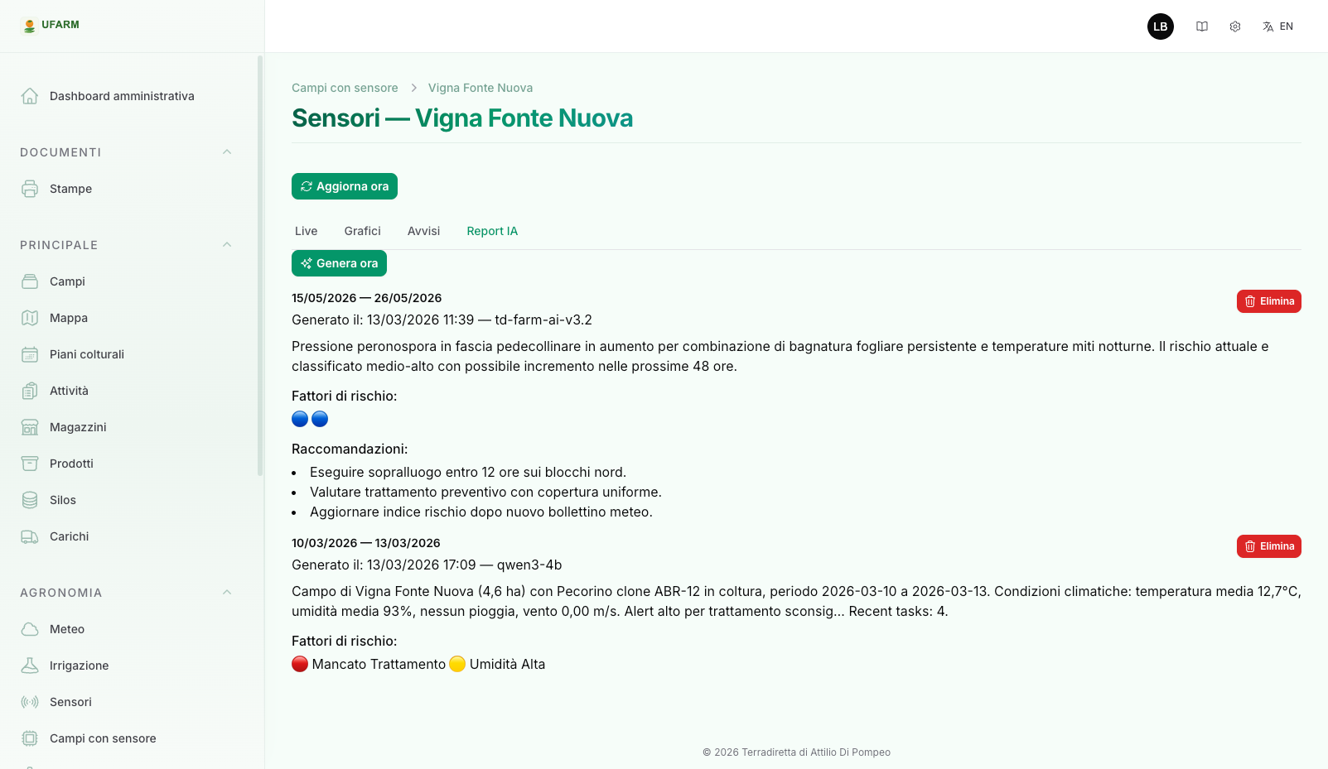This screenshot has height=769, width=1328.
Task: Open the LB profile avatar
Action: tap(1160, 26)
